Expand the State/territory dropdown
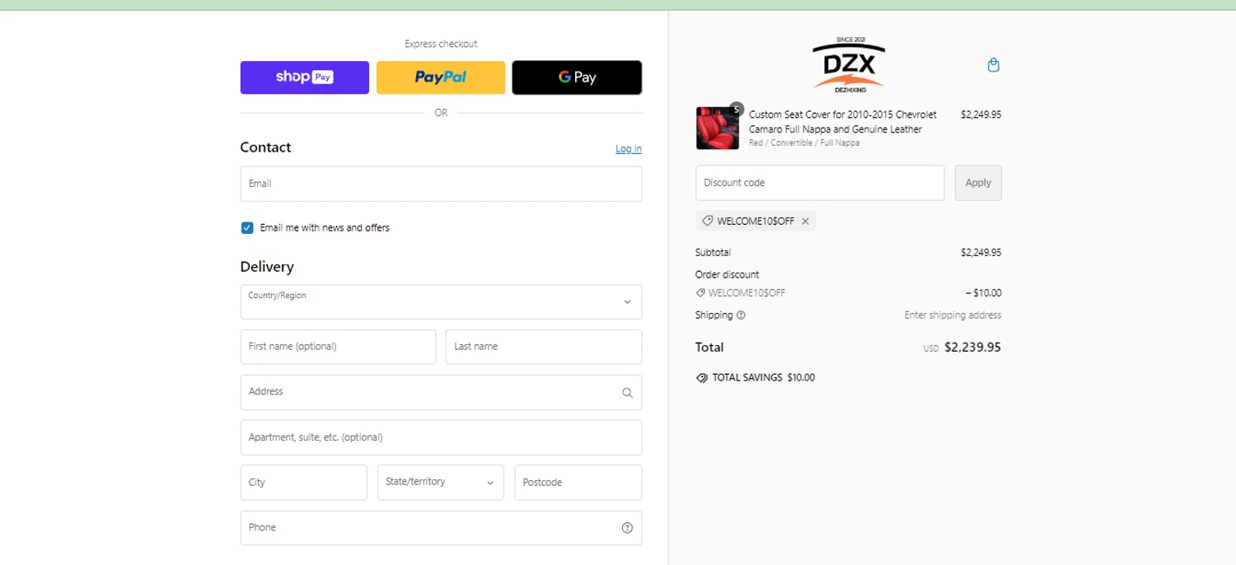The height and width of the screenshot is (565, 1236). coord(441,483)
